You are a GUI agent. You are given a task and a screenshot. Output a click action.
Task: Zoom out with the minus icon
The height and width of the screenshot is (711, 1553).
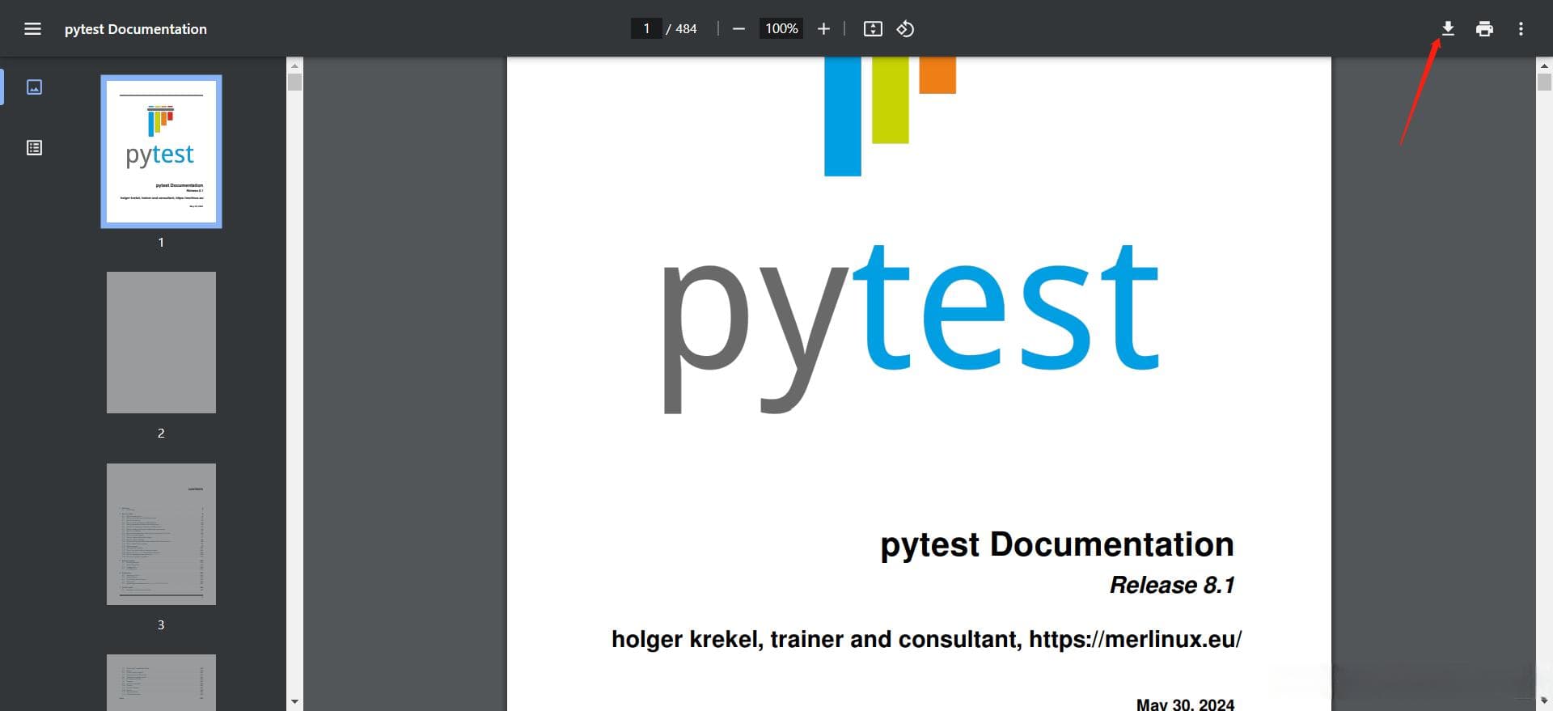(x=738, y=29)
